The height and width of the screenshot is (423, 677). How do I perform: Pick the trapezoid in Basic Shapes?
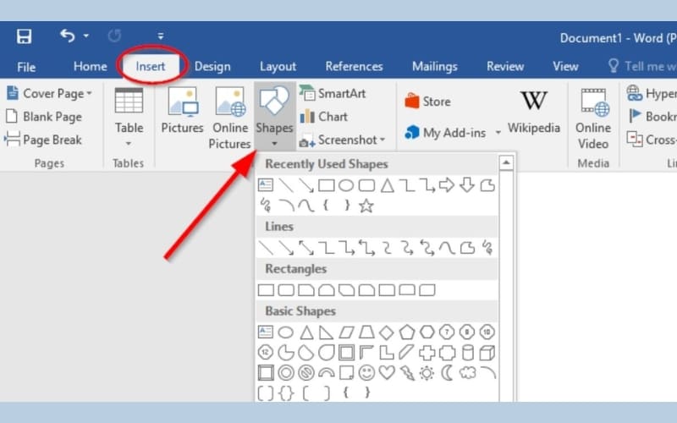pyautogui.click(x=366, y=332)
